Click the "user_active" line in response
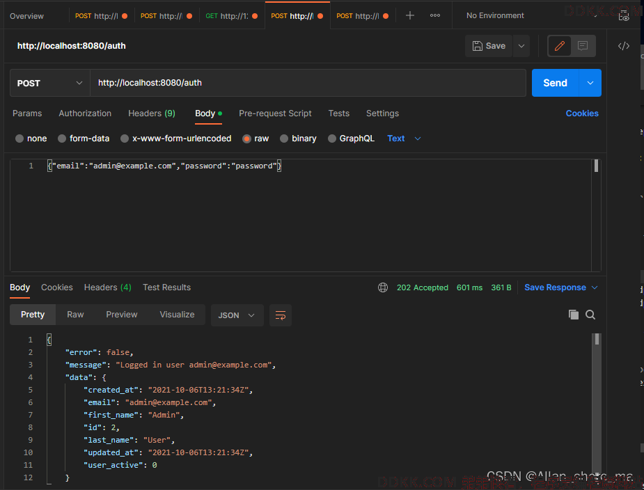The width and height of the screenshot is (644, 490). (120, 465)
